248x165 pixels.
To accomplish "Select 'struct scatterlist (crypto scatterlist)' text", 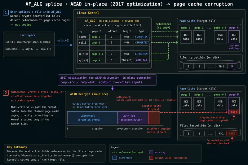I will click(113, 25).
